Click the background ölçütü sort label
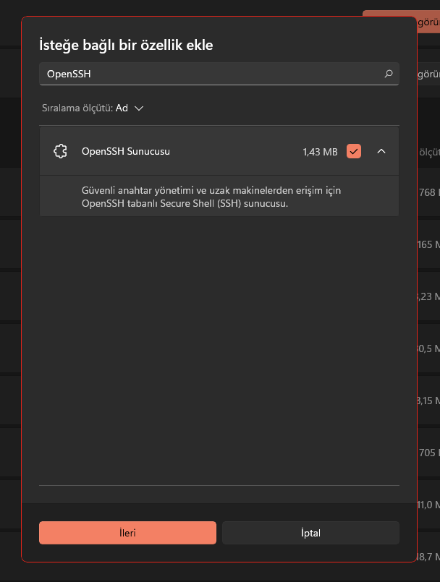Viewport: 440px width, 582px height. click(x=429, y=153)
